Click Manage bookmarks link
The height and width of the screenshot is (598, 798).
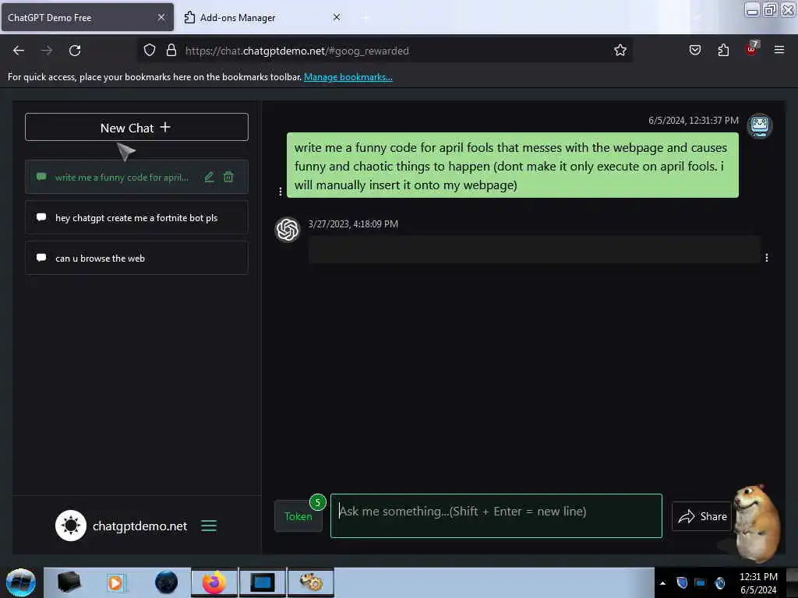pyautogui.click(x=348, y=77)
